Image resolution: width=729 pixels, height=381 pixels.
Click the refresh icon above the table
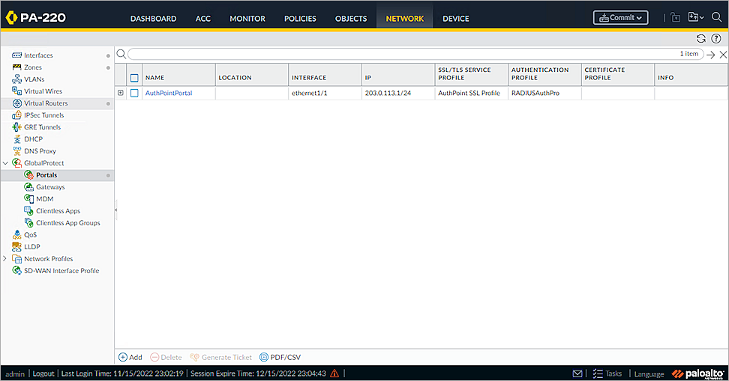701,38
